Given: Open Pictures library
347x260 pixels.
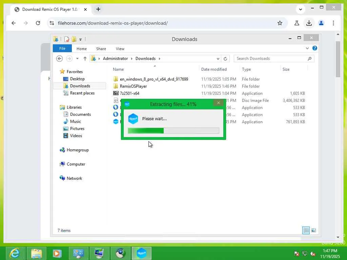Looking at the screenshot, I should point(77,128).
